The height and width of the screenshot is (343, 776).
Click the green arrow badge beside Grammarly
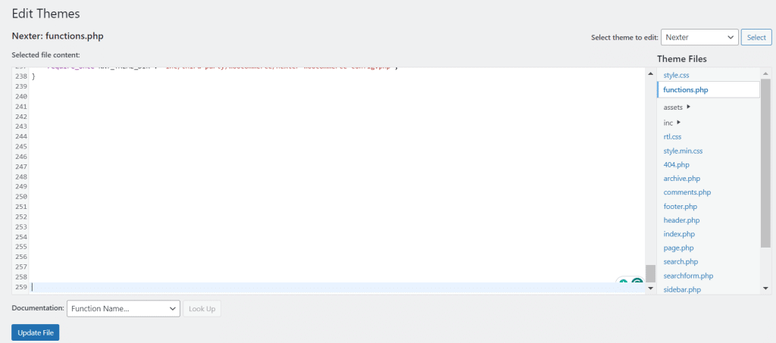(623, 284)
